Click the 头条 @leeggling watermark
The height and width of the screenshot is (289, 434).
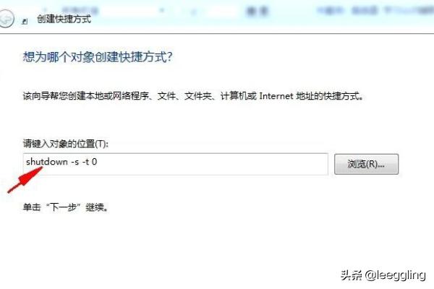pos(383,275)
